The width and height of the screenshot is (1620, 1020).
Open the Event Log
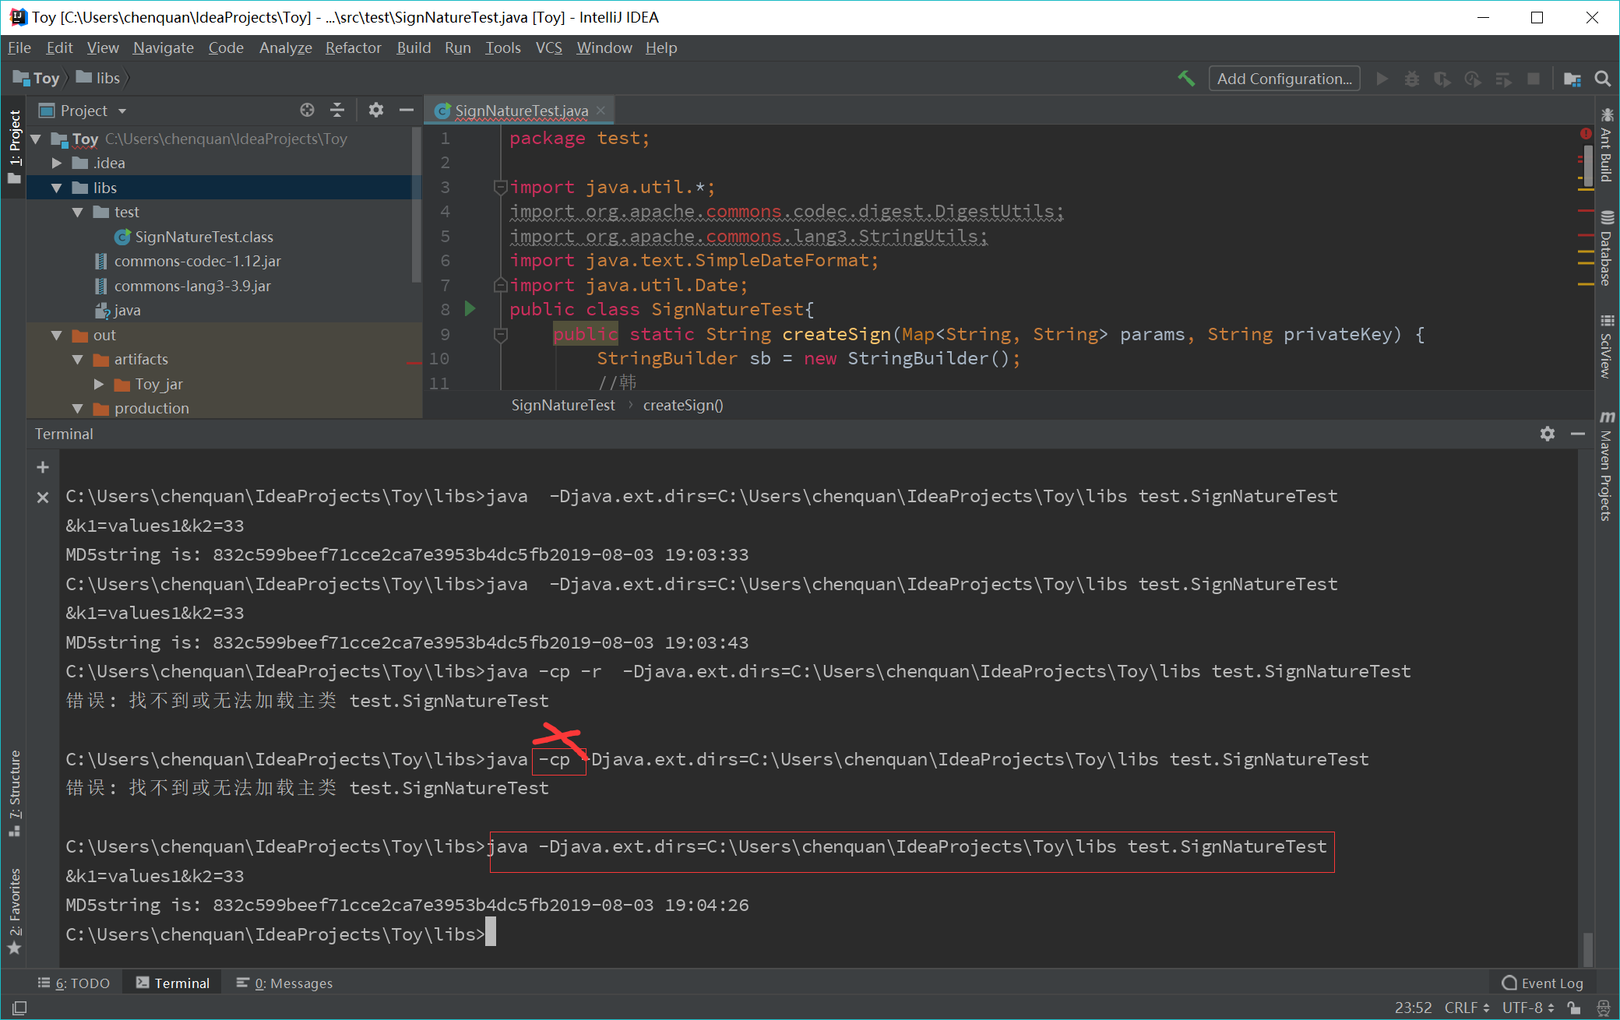point(1542,983)
